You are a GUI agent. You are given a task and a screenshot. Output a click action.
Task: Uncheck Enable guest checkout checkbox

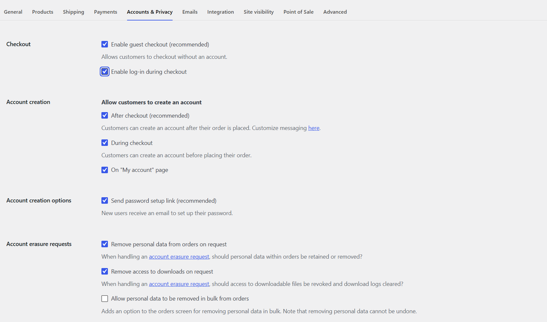click(105, 44)
